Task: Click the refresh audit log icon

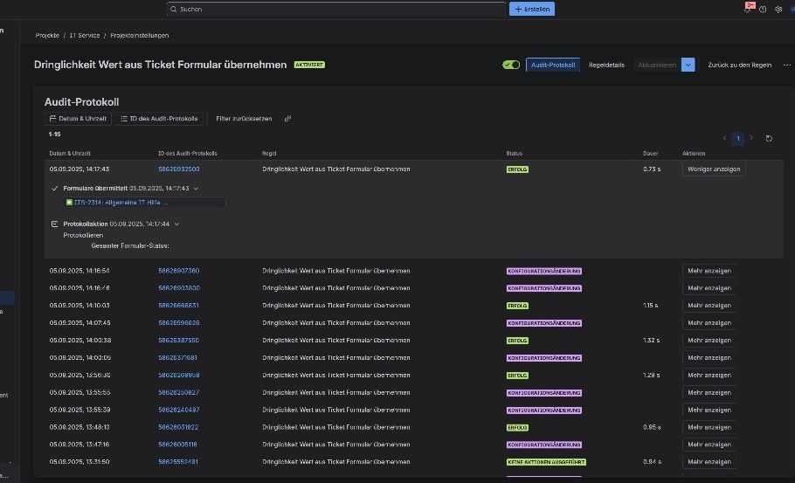Action: tap(769, 138)
